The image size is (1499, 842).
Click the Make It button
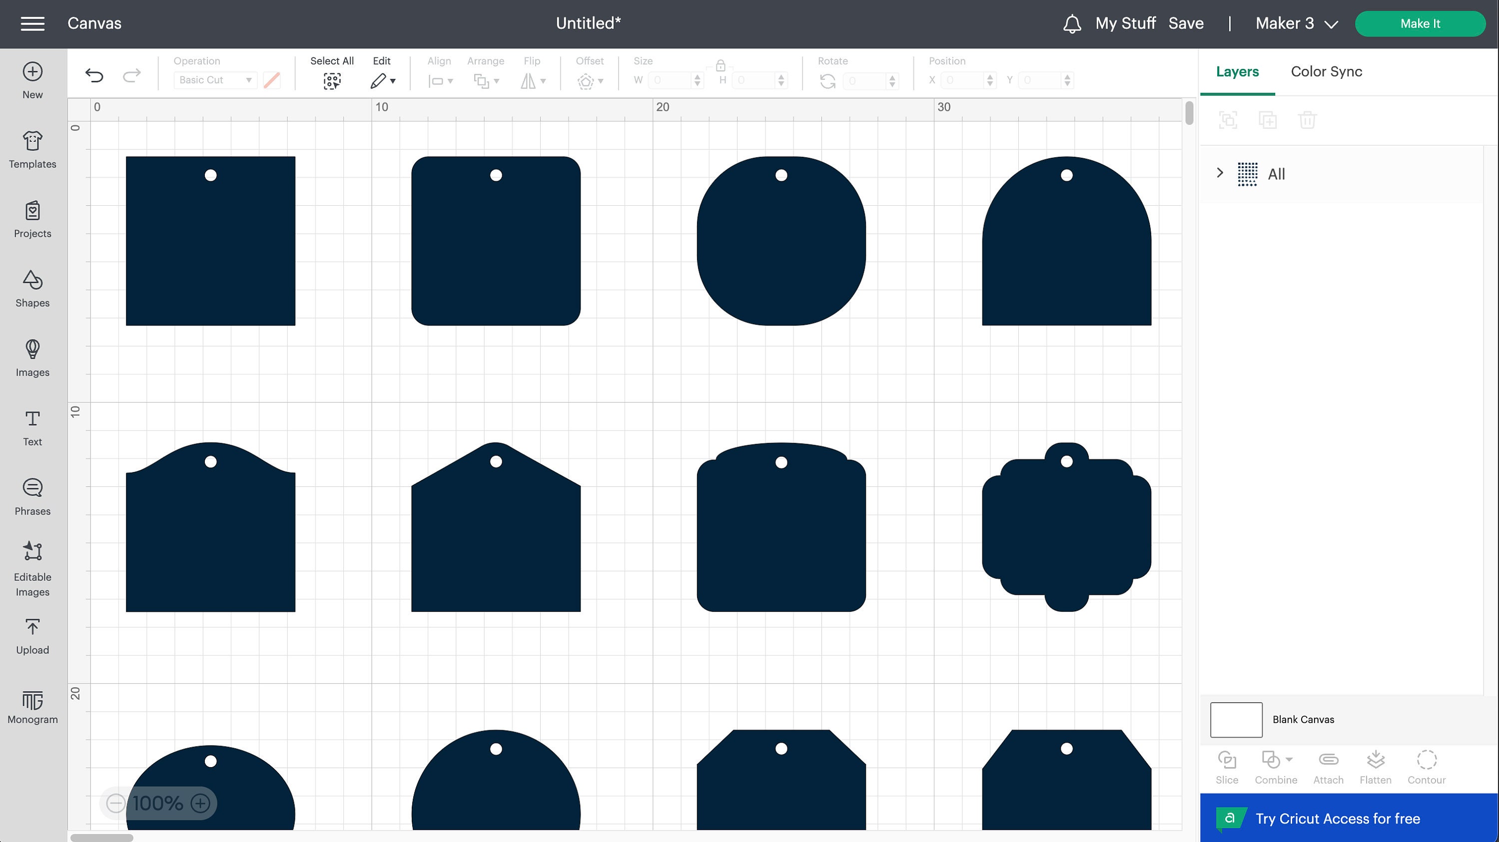[1420, 24]
